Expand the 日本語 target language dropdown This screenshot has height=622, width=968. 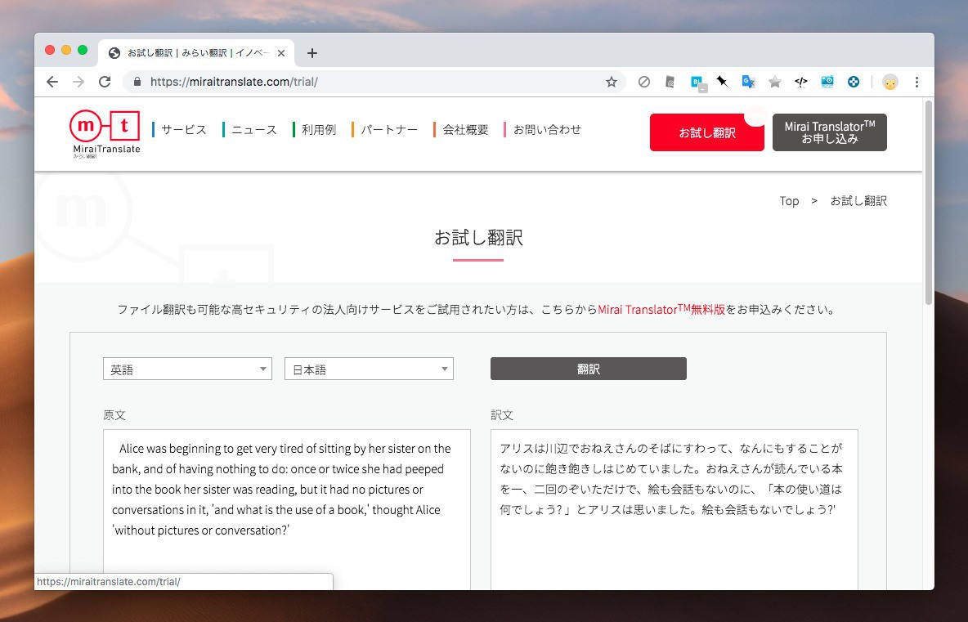coord(370,369)
